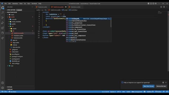The height and width of the screenshot is (95, 169).
Task: Open the Run menu
Action: [x=29, y=3]
